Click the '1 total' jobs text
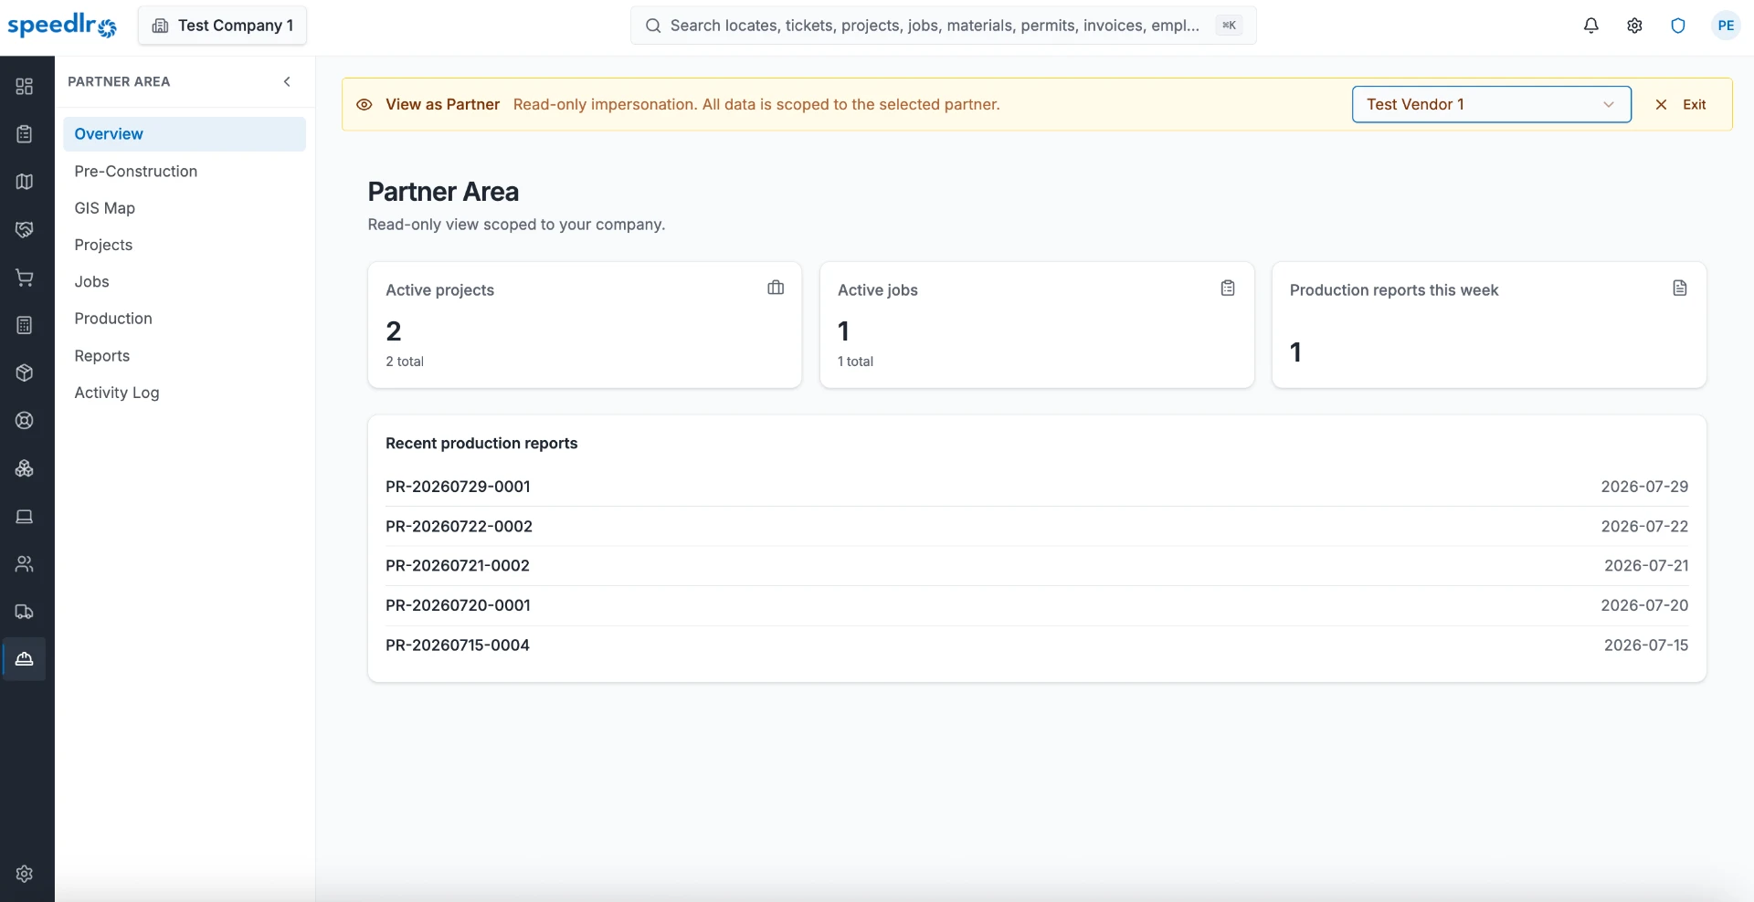The height and width of the screenshot is (902, 1754). coord(855,362)
